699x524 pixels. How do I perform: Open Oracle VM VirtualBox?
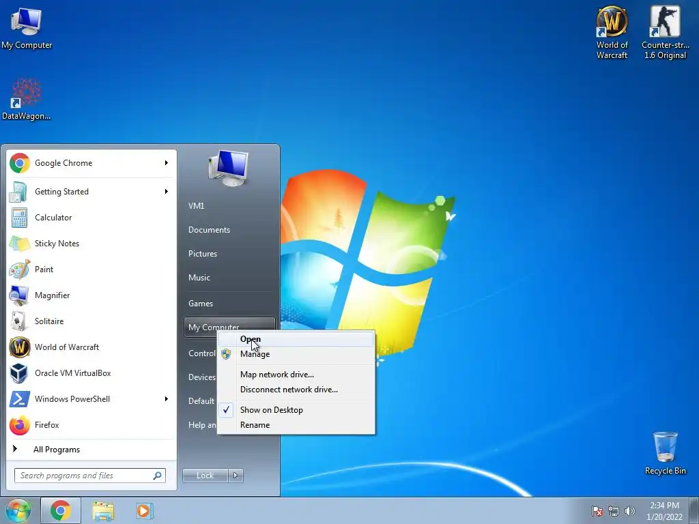pos(91,373)
